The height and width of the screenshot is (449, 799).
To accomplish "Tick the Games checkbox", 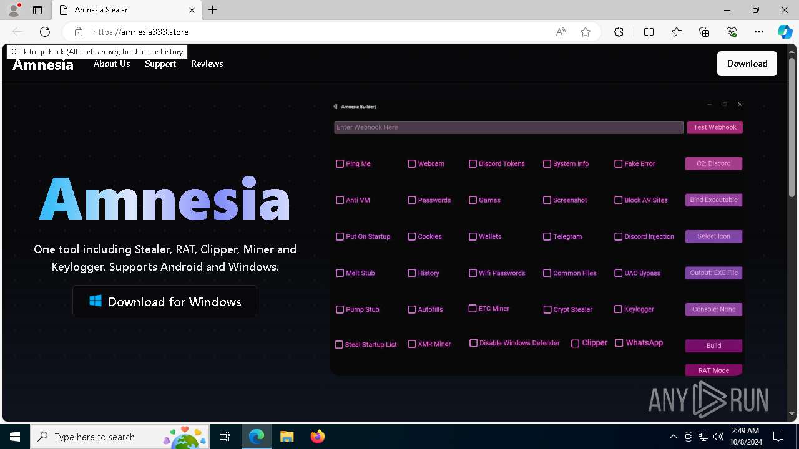I will pos(473,200).
